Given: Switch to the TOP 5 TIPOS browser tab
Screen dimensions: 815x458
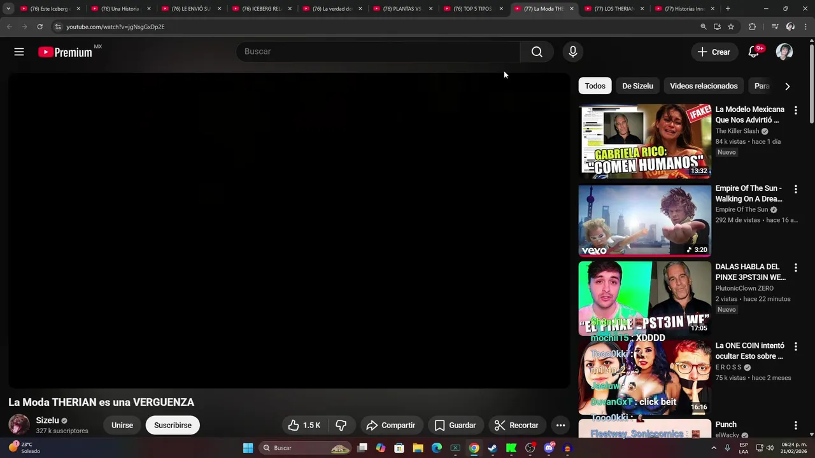Looking at the screenshot, I should coord(472,9).
